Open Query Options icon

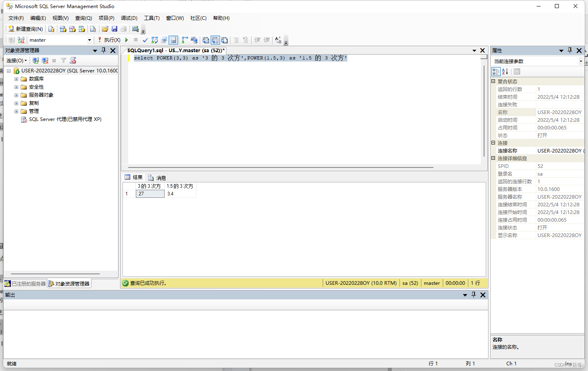point(164,40)
